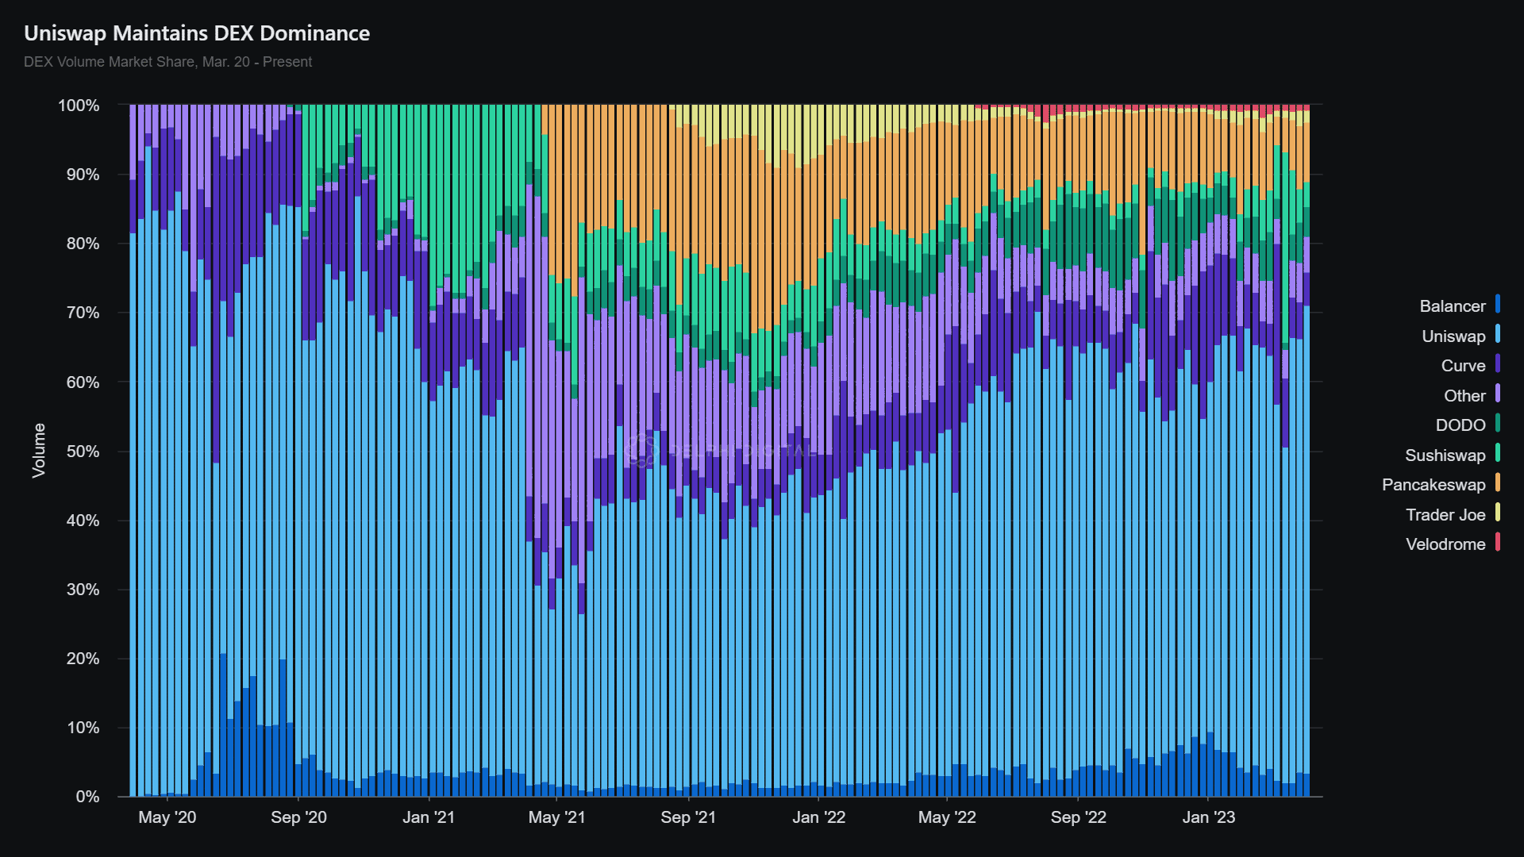Screen dimensions: 1524x857
Task: Click the "10%" y-axis tick label
Action: 83,728
